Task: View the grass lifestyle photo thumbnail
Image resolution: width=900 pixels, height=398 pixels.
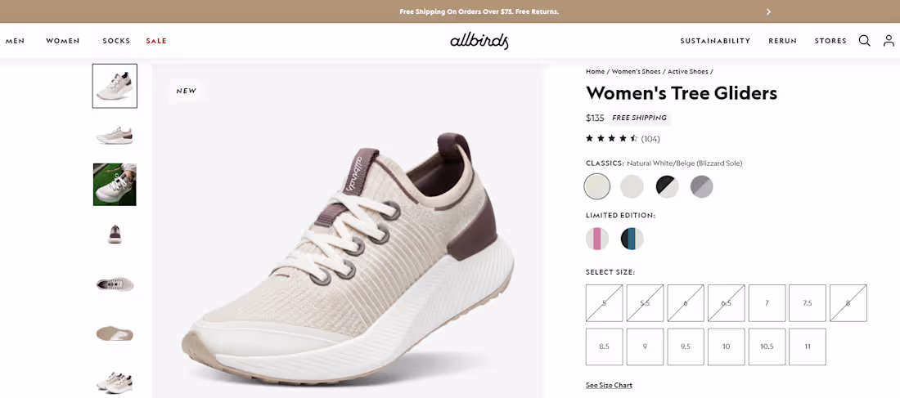Action: pos(115,185)
